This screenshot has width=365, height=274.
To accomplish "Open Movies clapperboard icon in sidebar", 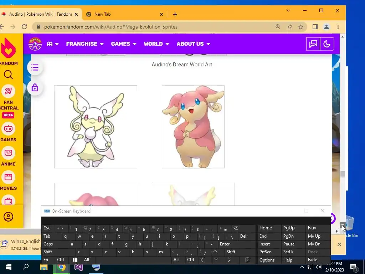I will click(9, 177).
